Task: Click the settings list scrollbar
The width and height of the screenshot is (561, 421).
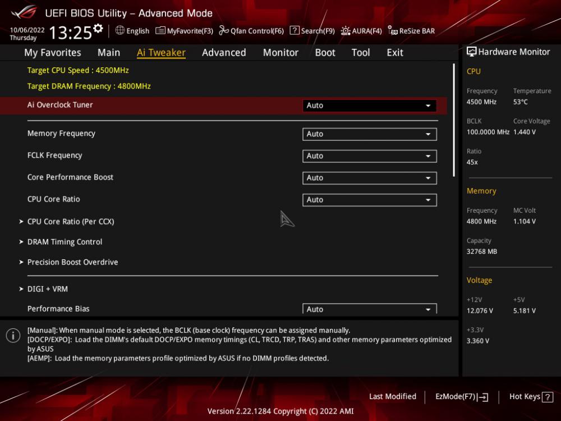Action: (454, 120)
